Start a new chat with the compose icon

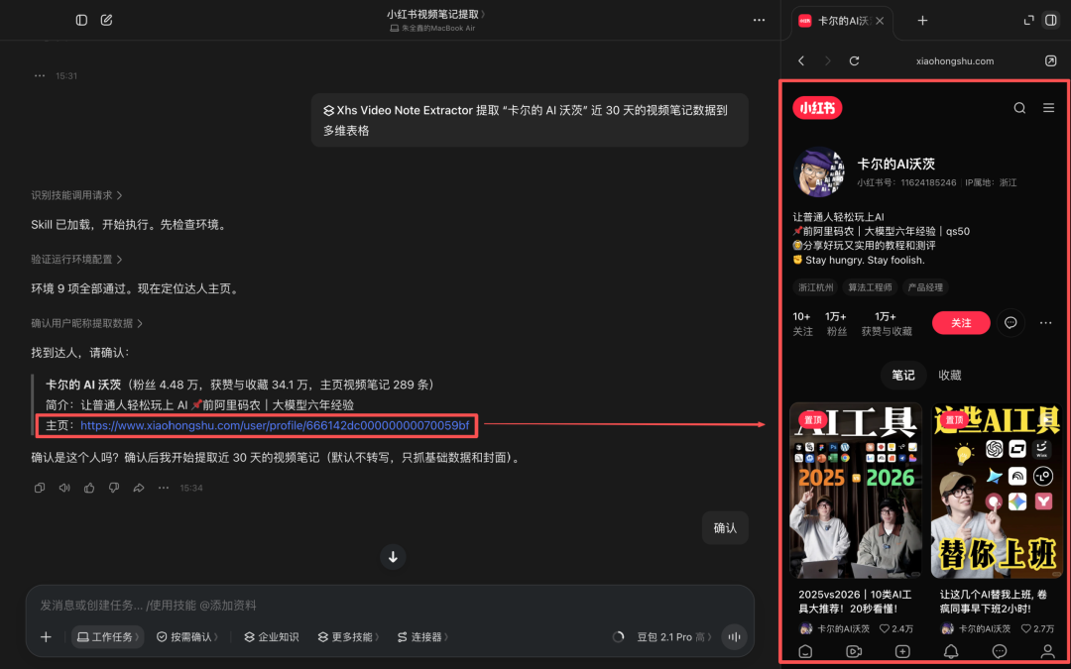(106, 20)
